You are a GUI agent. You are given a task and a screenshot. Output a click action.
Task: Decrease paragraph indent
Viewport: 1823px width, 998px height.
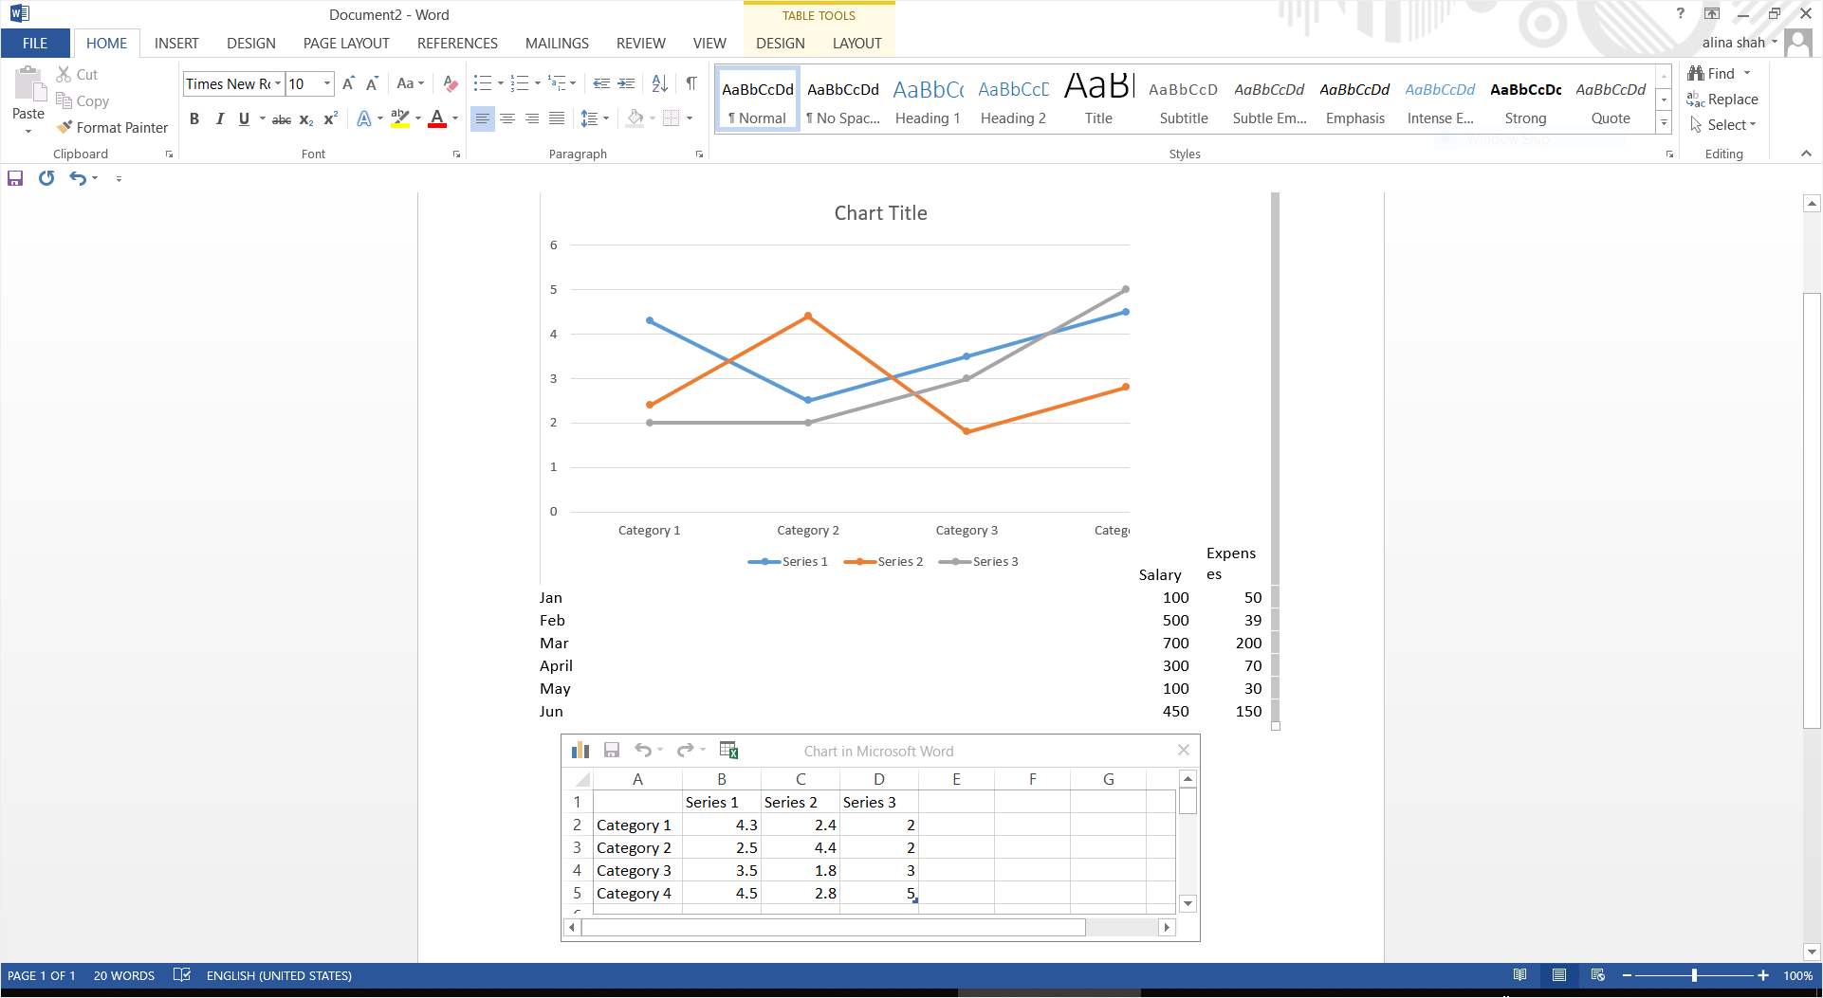[601, 83]
